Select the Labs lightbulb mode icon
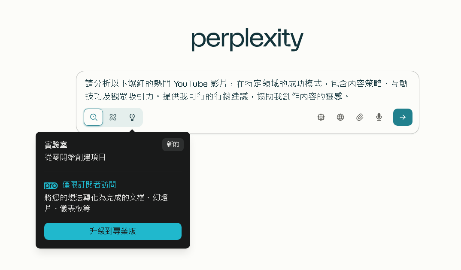This screenshot has height=270, width=461. click(x=132, y=117)
